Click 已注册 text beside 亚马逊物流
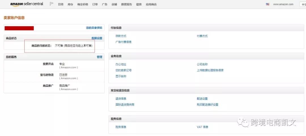 click(x=63, y=75)
